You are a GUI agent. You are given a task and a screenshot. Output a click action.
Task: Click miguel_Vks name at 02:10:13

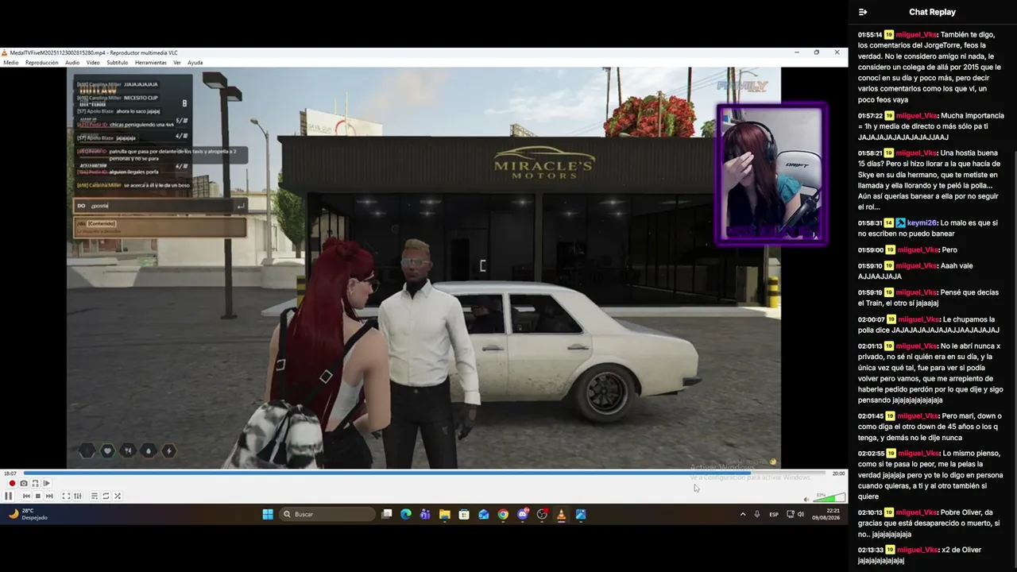click(918, 512)
